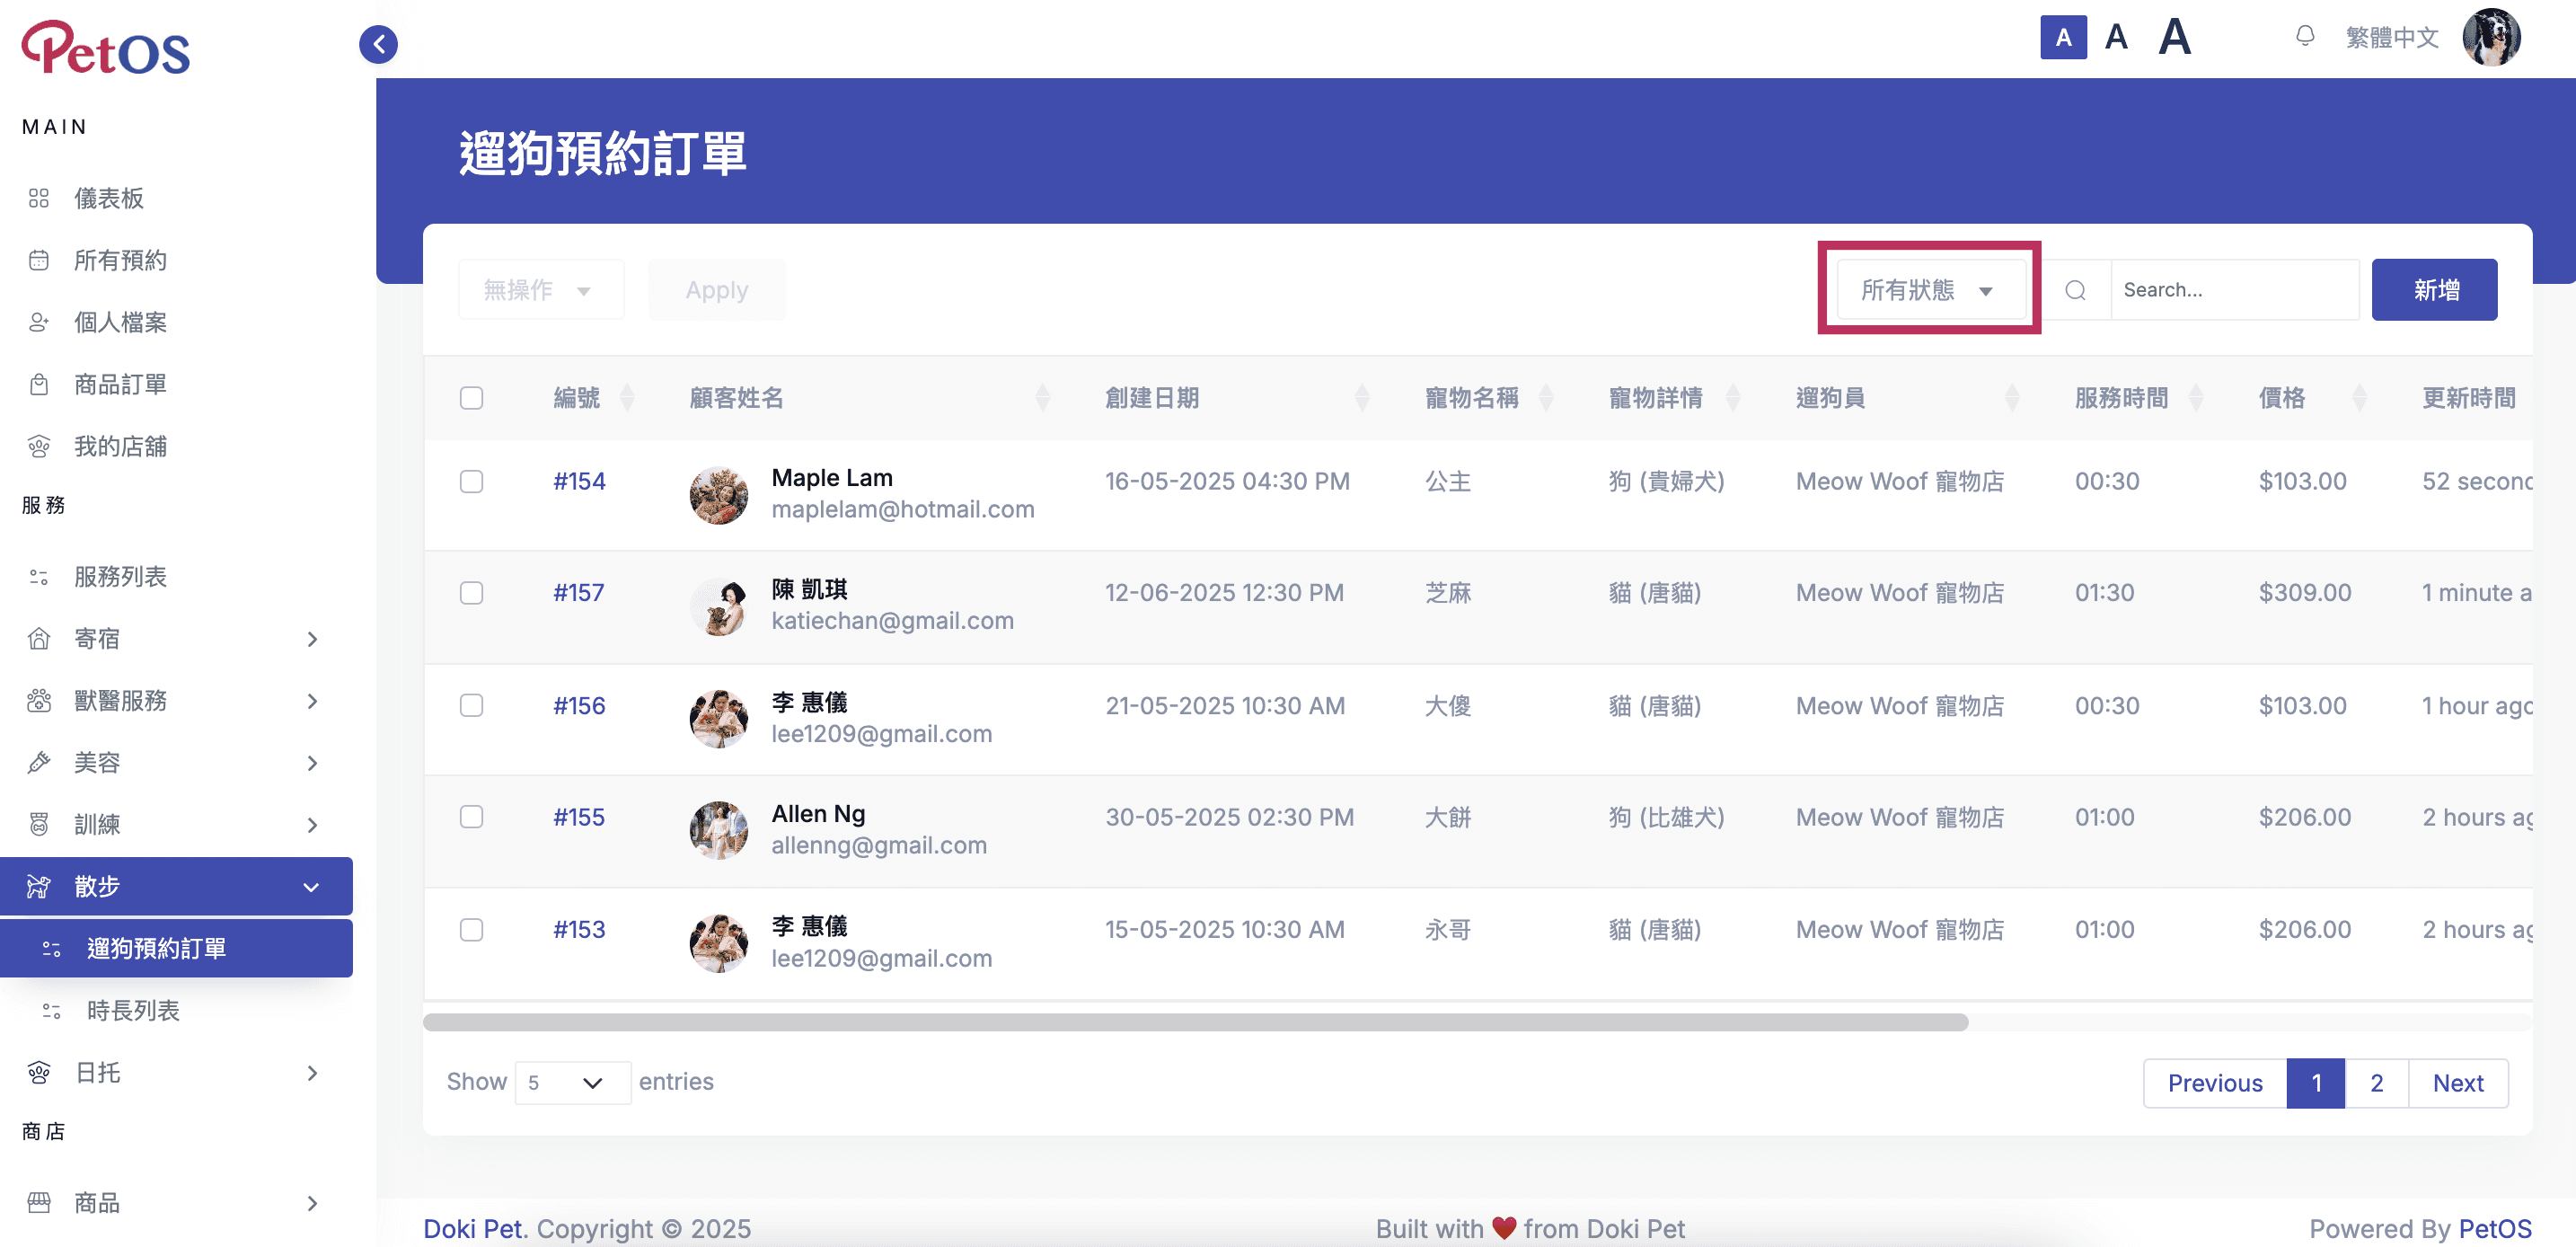2576x1247 pixels.
Task: Check the row for order #157
Action: tap(472, 593)
